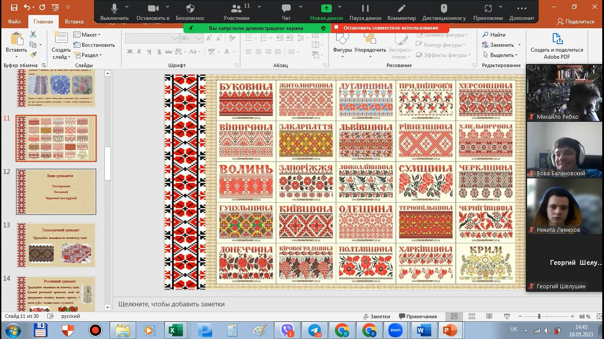
Task: Open the File tab
Action: point(14,22)
